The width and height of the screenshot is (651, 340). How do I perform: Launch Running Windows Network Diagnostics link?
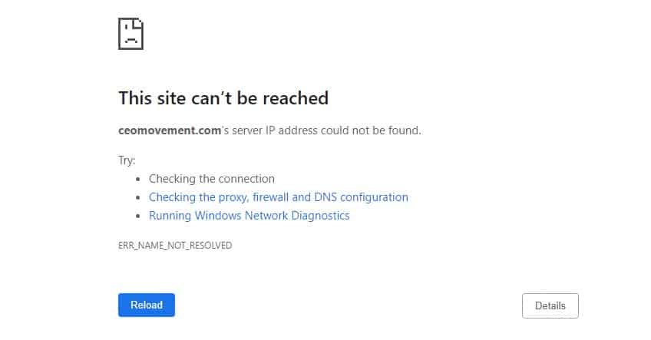click(249, 216)
